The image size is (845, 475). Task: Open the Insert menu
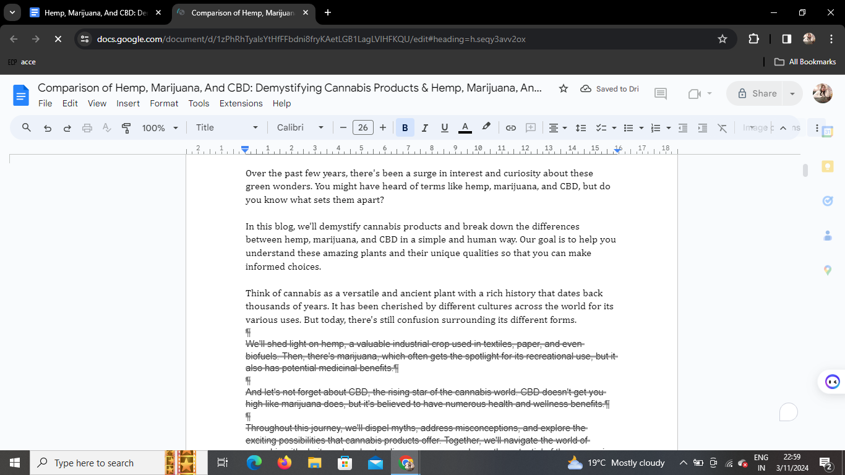click(128, 103)
